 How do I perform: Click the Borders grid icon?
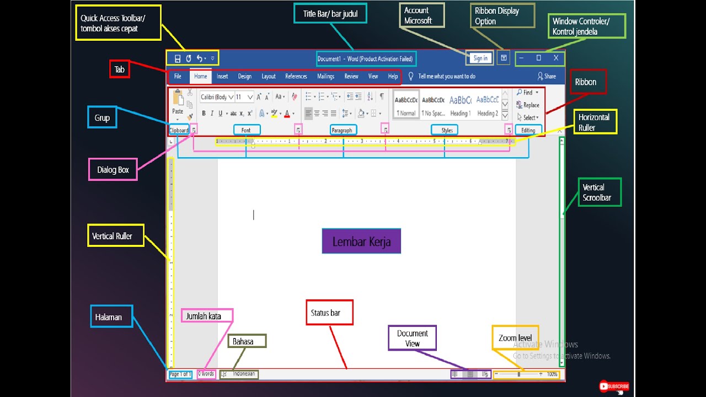tap(373, 114)
